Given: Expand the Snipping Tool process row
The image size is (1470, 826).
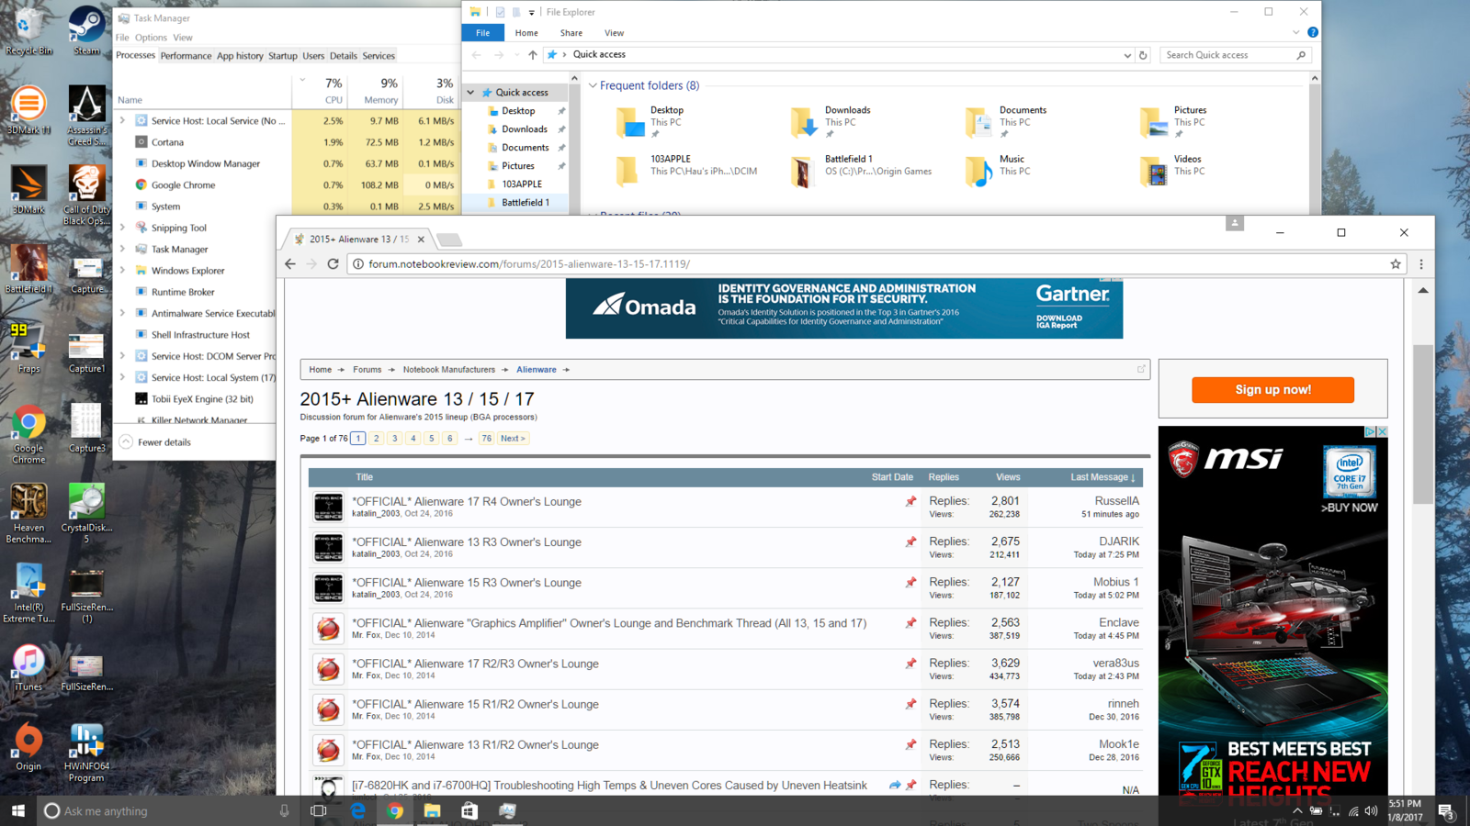Looking at the screenshot, I should tap(122, 227).
